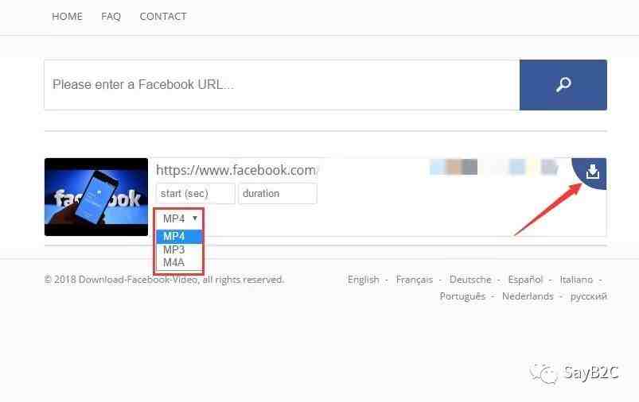This screenshot has height=402, width=639.
Task: Open the HOME menu item
Action: point(67,16)
